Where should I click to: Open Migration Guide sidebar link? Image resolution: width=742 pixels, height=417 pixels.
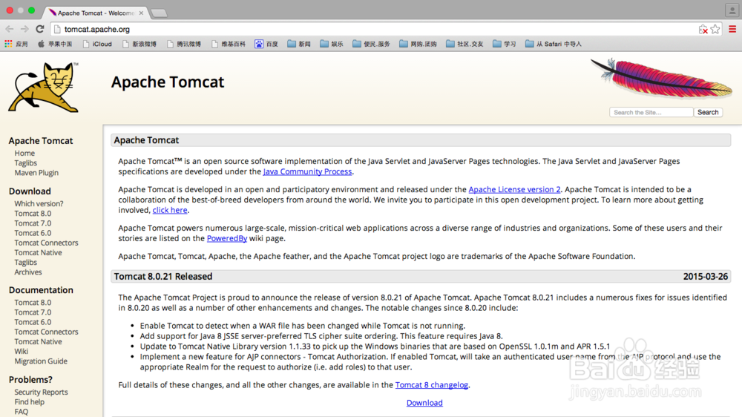coord(41,361)
